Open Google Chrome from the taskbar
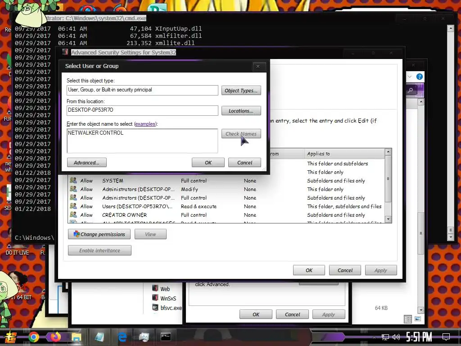 tap(33, 337)
